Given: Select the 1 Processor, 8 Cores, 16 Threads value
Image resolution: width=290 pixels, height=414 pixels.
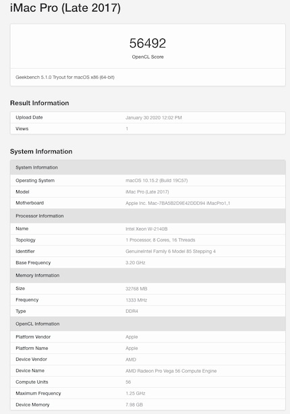Looking at the screenshot, I should [x=161, y=240].
